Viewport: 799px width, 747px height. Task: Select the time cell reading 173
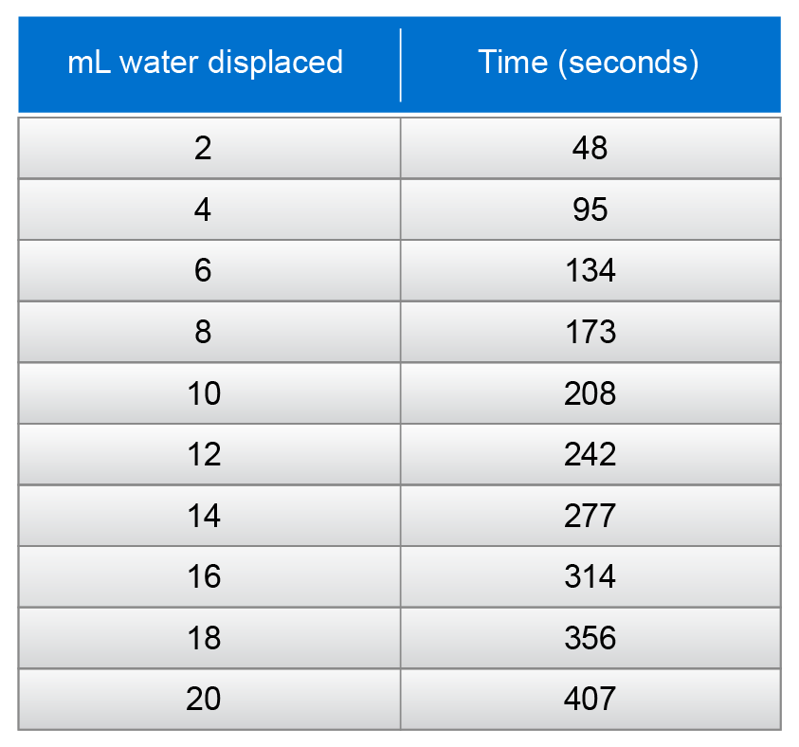tap(590, 332)
